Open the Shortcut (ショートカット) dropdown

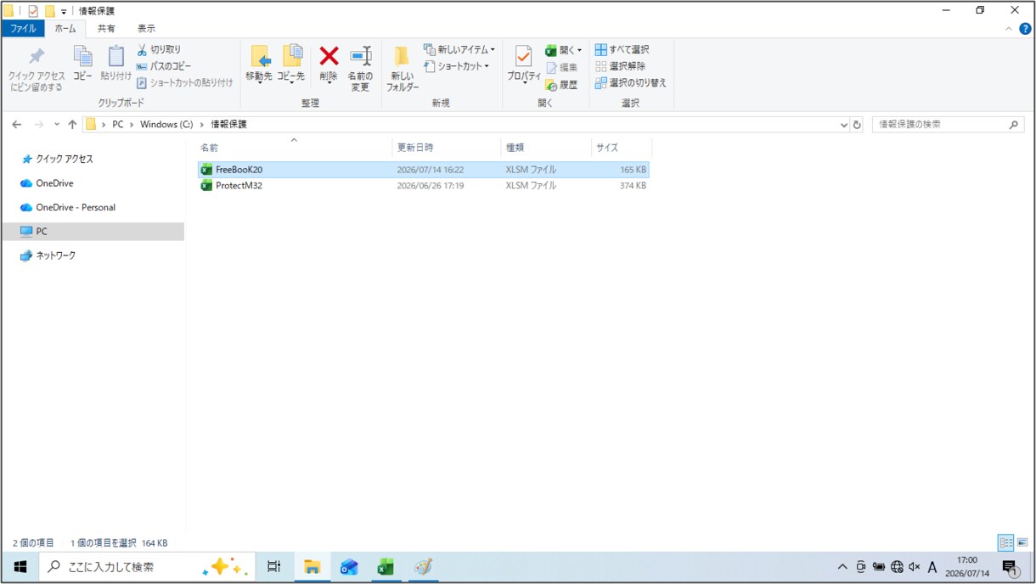pos(457,66)
